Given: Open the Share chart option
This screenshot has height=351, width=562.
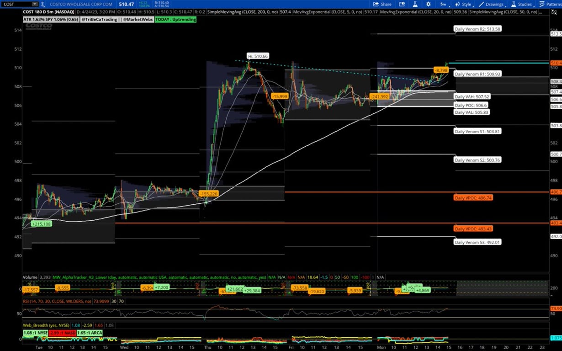Looking at the screenshot, I should pos(382,4).
